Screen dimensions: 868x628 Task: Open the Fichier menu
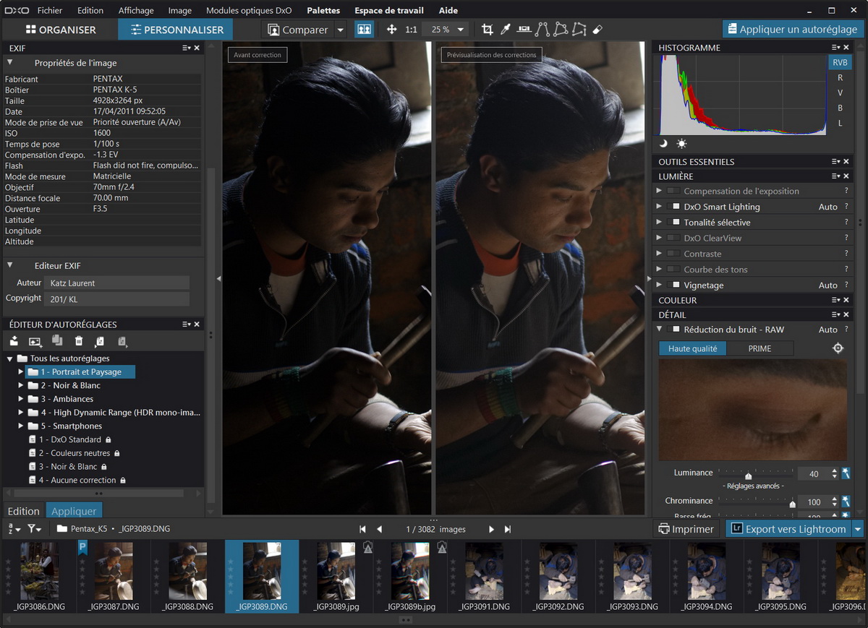[50, 11]
